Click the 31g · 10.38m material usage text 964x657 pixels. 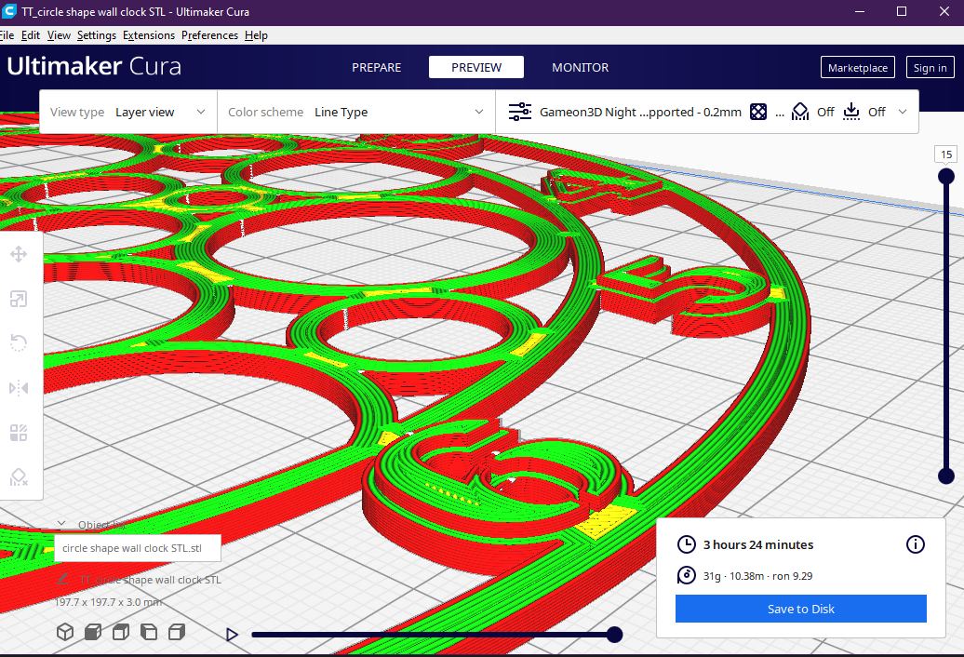click(758, 576)
